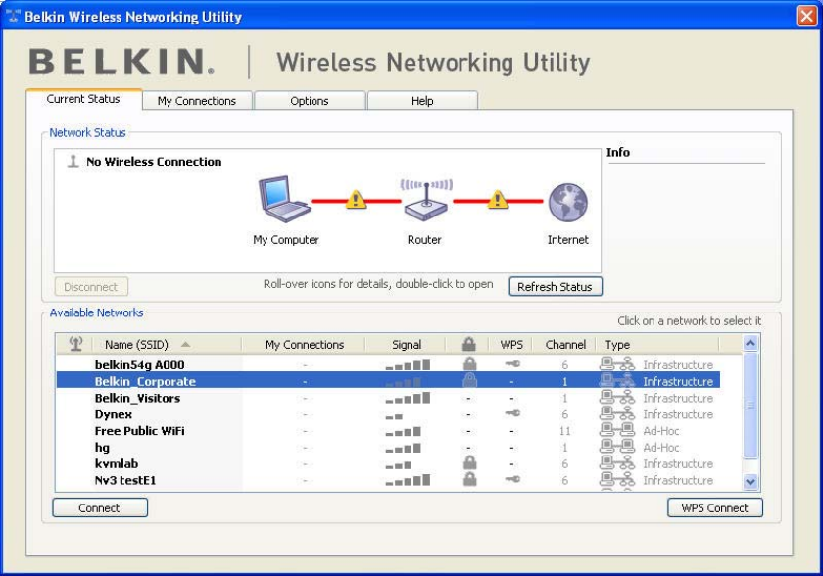Click the signal bars of Dynex
823x576 pixels.
tap(394, 416)
